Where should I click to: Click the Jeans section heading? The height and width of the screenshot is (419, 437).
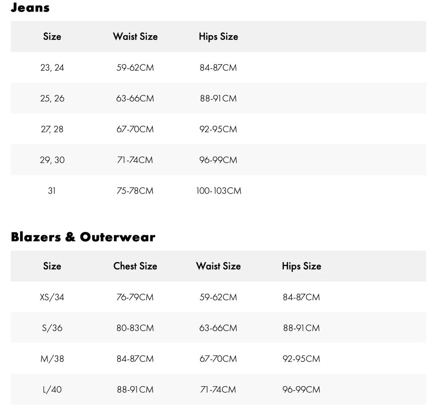(x=30, y=8)
